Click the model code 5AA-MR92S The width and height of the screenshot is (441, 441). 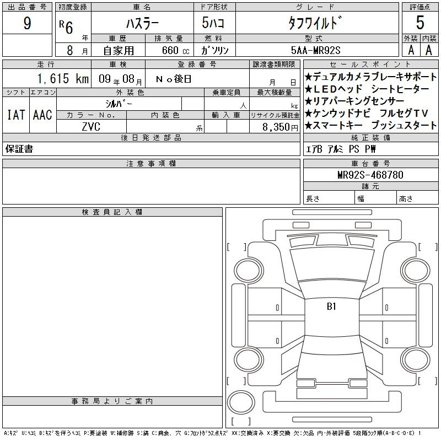click(315, 51)
